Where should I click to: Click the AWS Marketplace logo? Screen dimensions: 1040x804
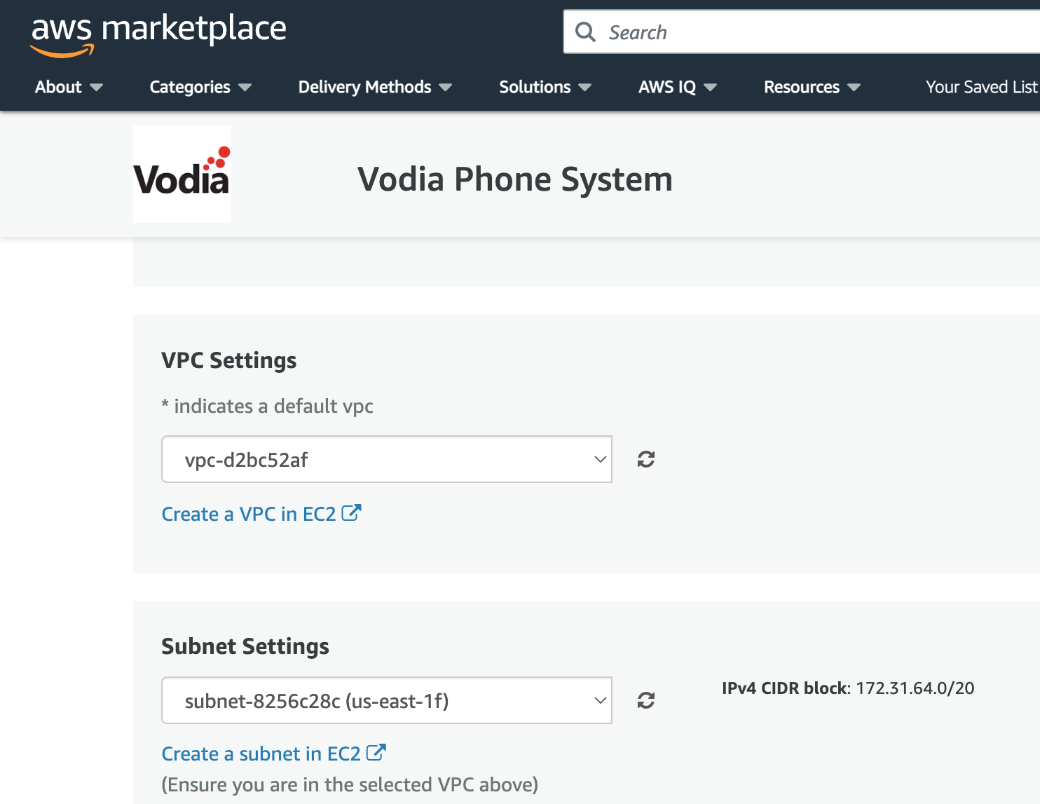[x=158, y=34]
